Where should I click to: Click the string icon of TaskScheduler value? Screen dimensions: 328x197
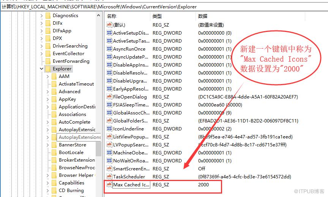point(109,176)
